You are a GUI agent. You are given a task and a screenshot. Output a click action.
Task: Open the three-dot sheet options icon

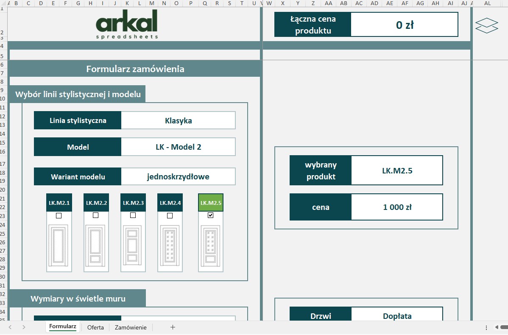(486, 327)
